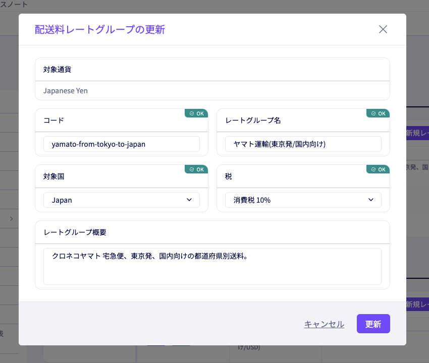
Task: Click the dialog title 配送料レートグループの更新
Action: click(99, 30)
